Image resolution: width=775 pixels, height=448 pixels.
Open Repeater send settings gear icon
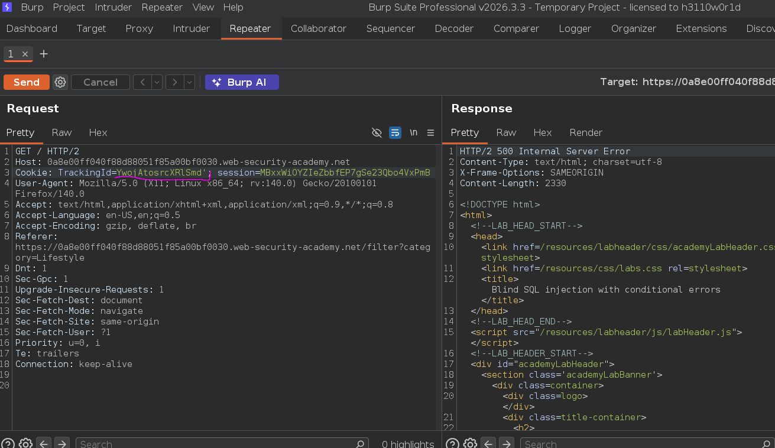click(x=60, y=82)
